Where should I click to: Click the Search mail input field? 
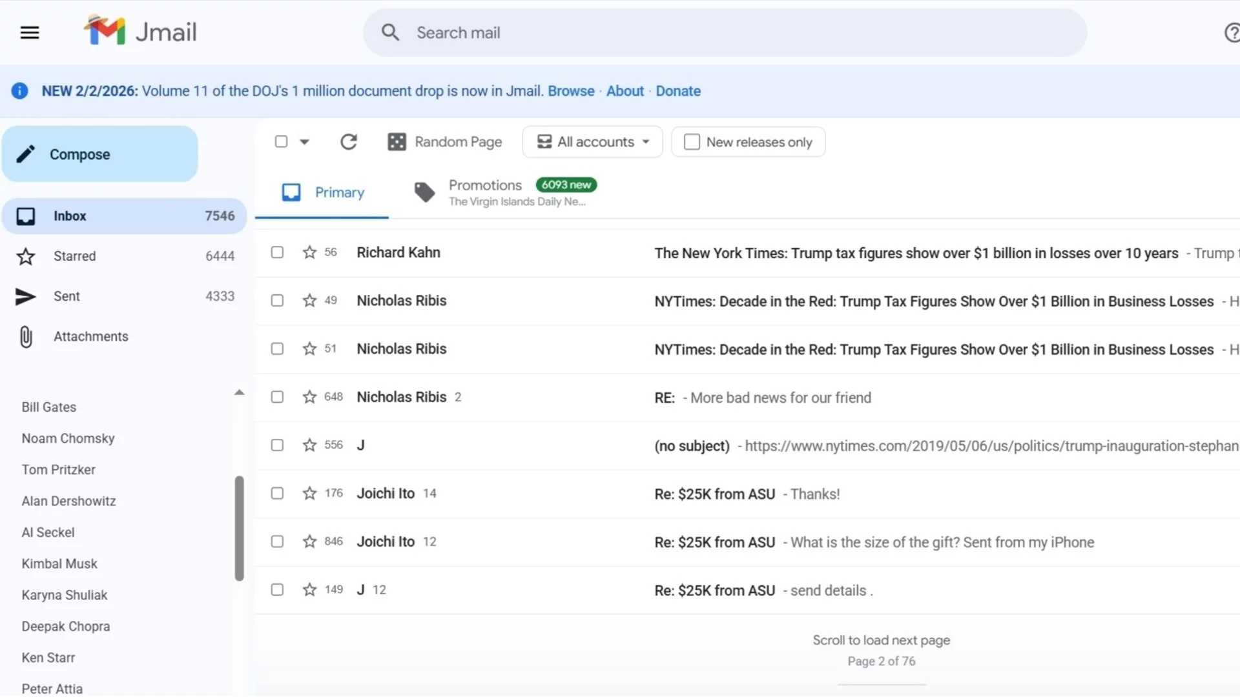click(723, 33)
